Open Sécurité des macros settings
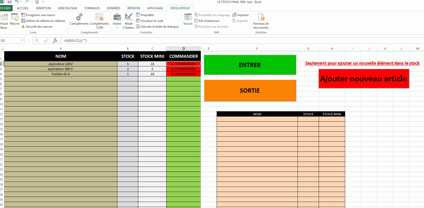The image size is (424, 208). tap(37, 27)
